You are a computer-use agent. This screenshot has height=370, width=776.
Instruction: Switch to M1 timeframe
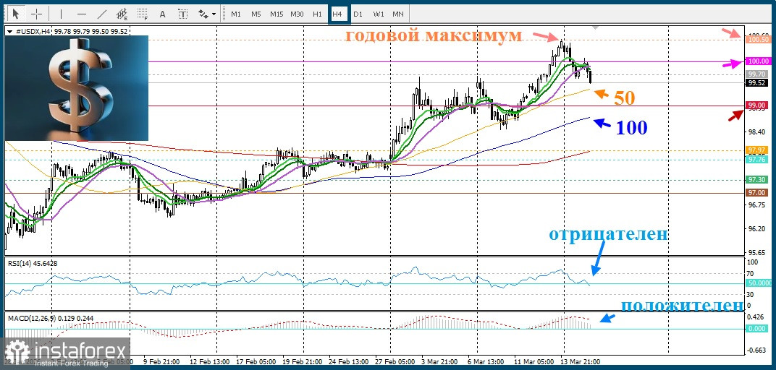coord(236,14)
